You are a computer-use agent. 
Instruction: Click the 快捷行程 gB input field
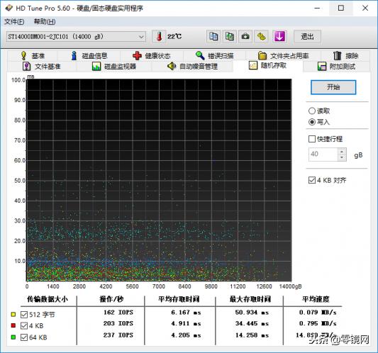pos(323,155)
